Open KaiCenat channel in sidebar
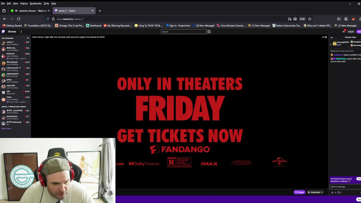The width and height of the screenshot is (361, 203). tap(16, 56)
